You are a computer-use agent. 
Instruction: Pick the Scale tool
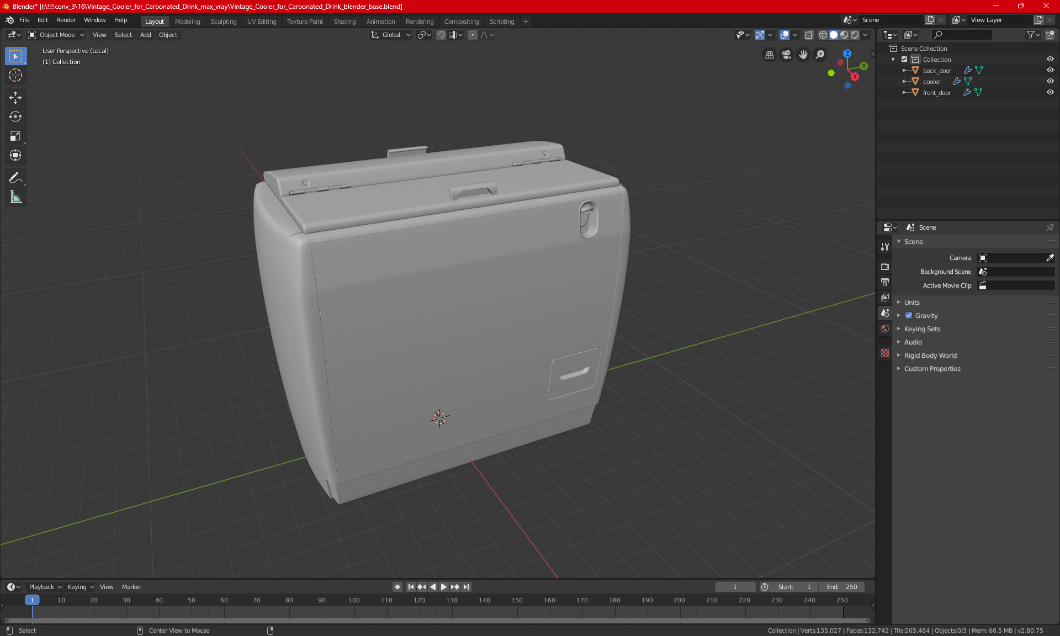tap(15, 136)
